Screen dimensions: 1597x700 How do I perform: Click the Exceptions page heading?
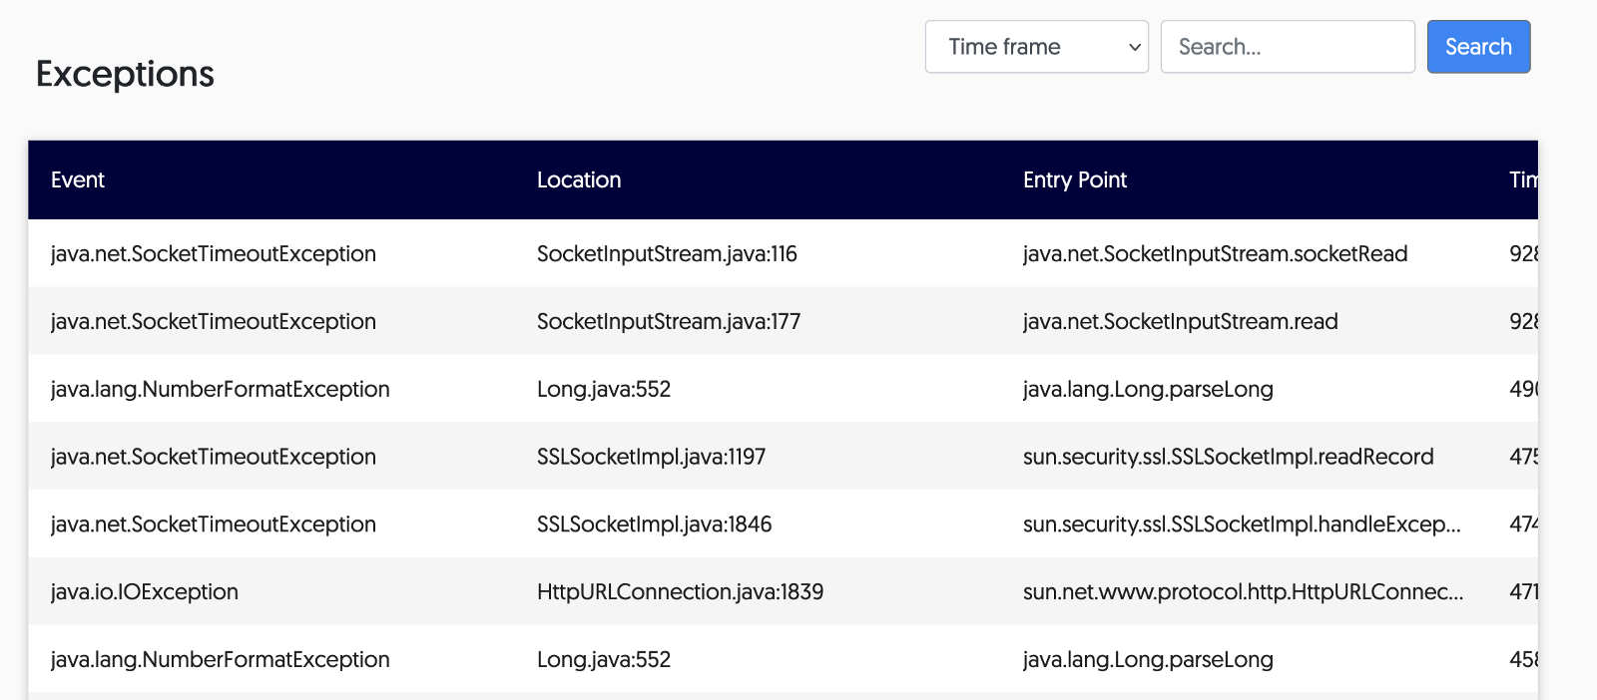125,74
